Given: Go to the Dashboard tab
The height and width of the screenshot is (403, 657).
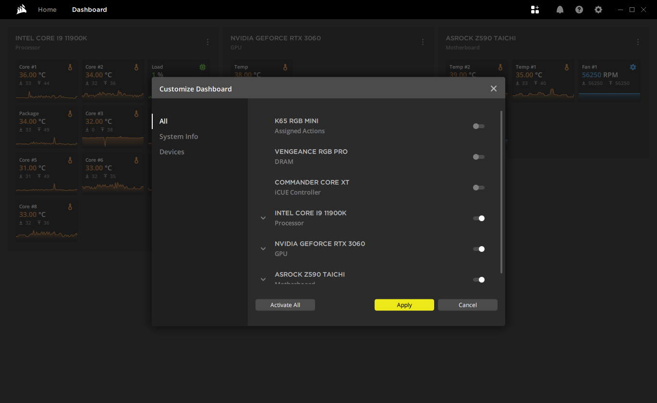Looking at the screenshot, I should click(x=89, y=10).
